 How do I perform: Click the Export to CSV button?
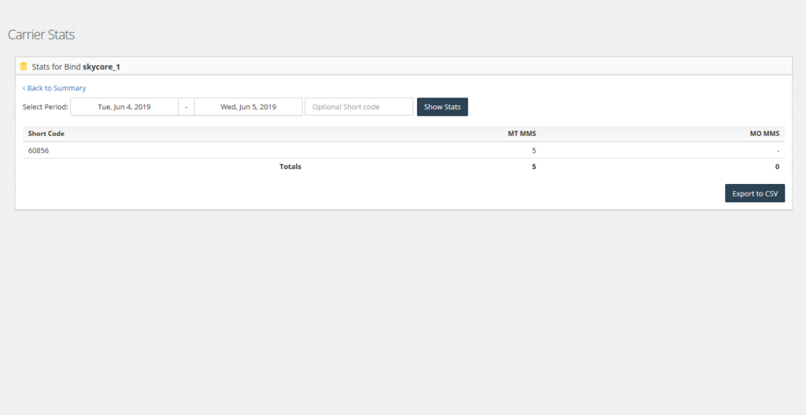point(755,193)
